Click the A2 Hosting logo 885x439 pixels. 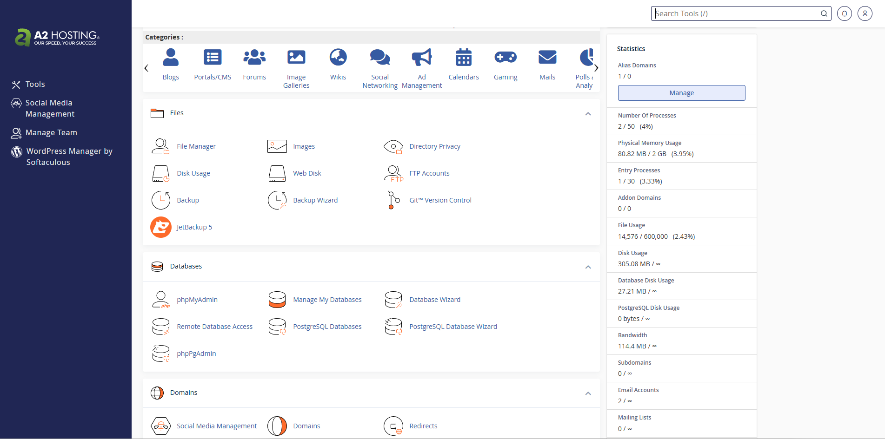click(57, 38)
